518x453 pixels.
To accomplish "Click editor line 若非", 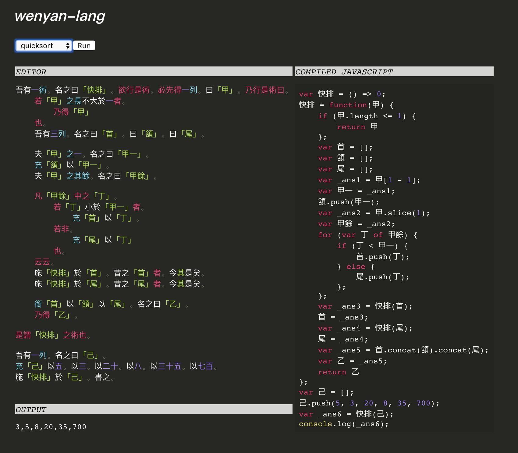I will click(x=63, y=229).
